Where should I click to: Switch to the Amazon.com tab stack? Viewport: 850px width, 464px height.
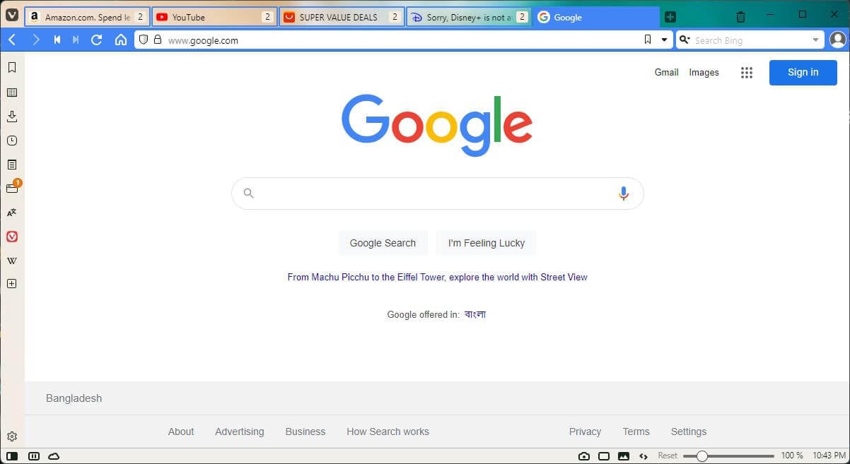[87, 17]
